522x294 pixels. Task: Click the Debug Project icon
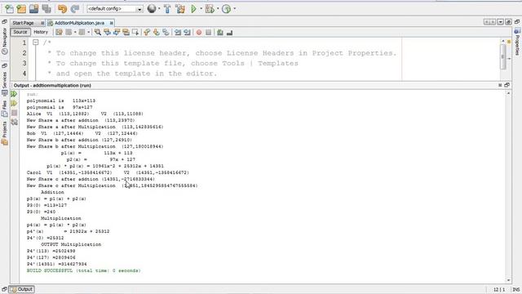[210, 9]
